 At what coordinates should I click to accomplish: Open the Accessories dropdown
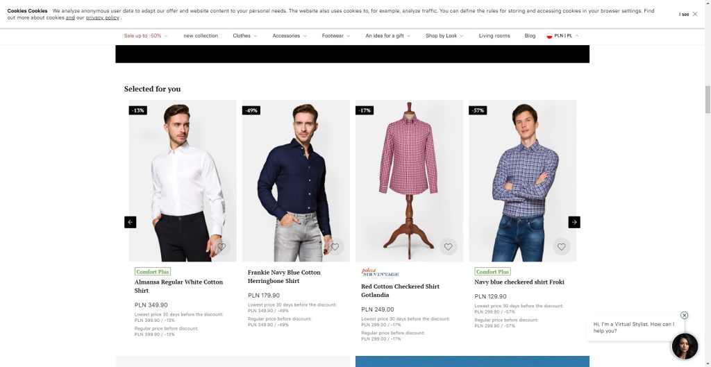289,35
